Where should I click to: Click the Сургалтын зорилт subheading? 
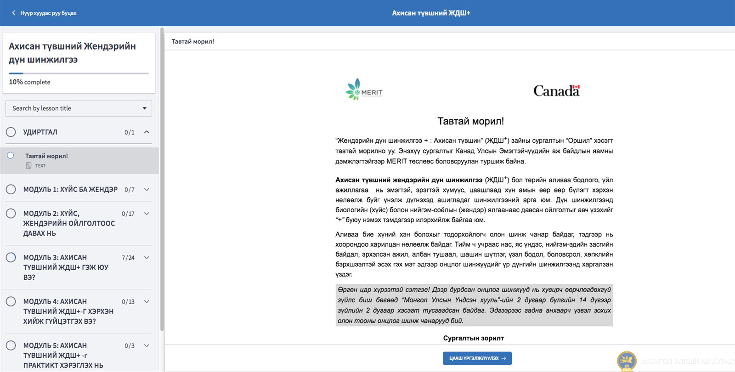[474, 338]
